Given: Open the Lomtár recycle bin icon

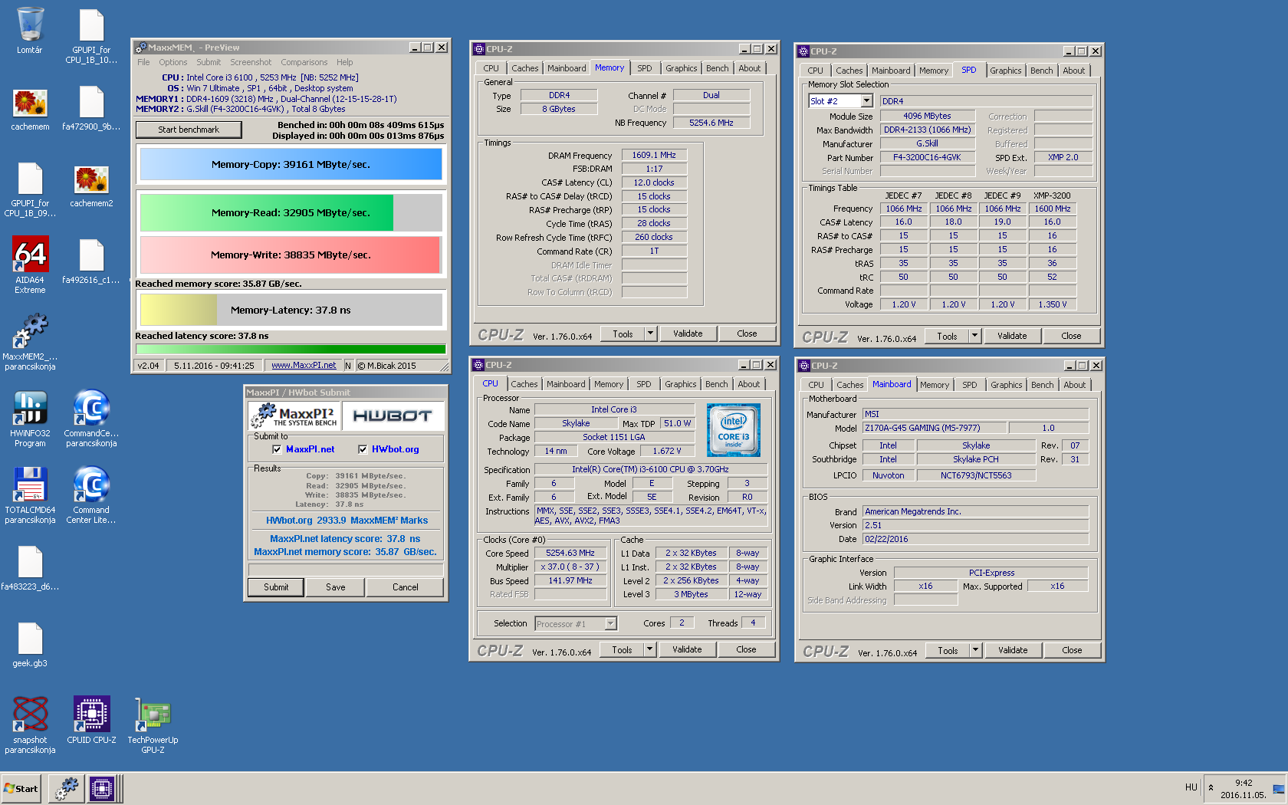Looking at the screenshot, I should point(30,31).
